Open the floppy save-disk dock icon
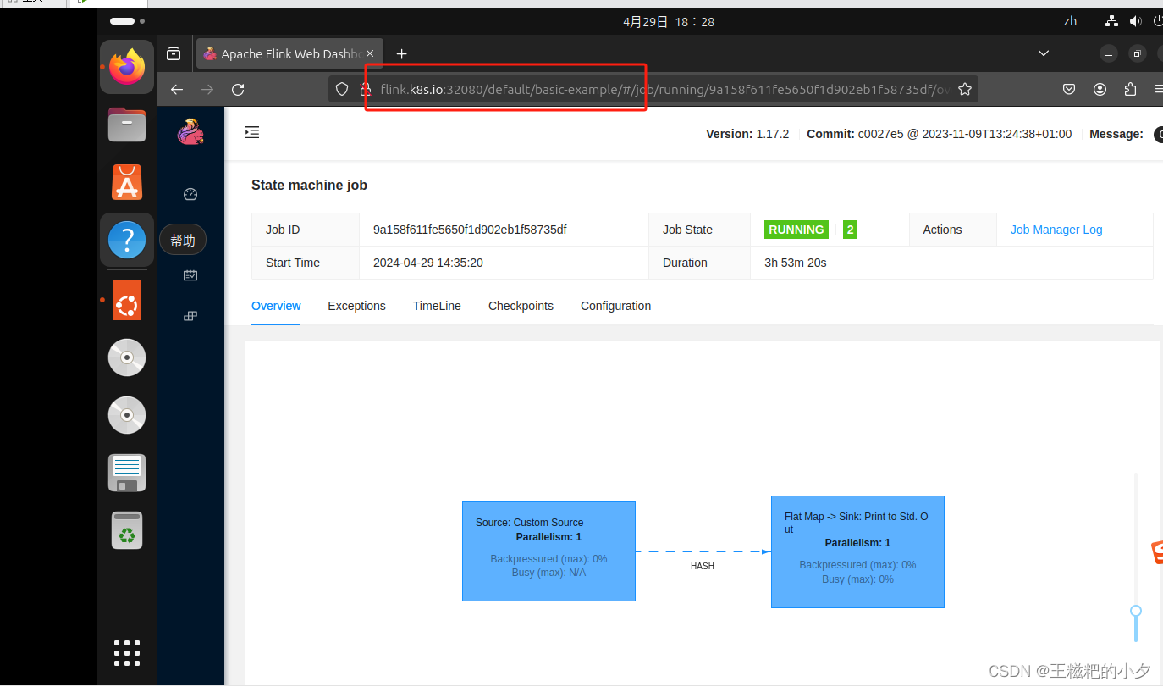1163x687 pixels. [x=127, y=473]
